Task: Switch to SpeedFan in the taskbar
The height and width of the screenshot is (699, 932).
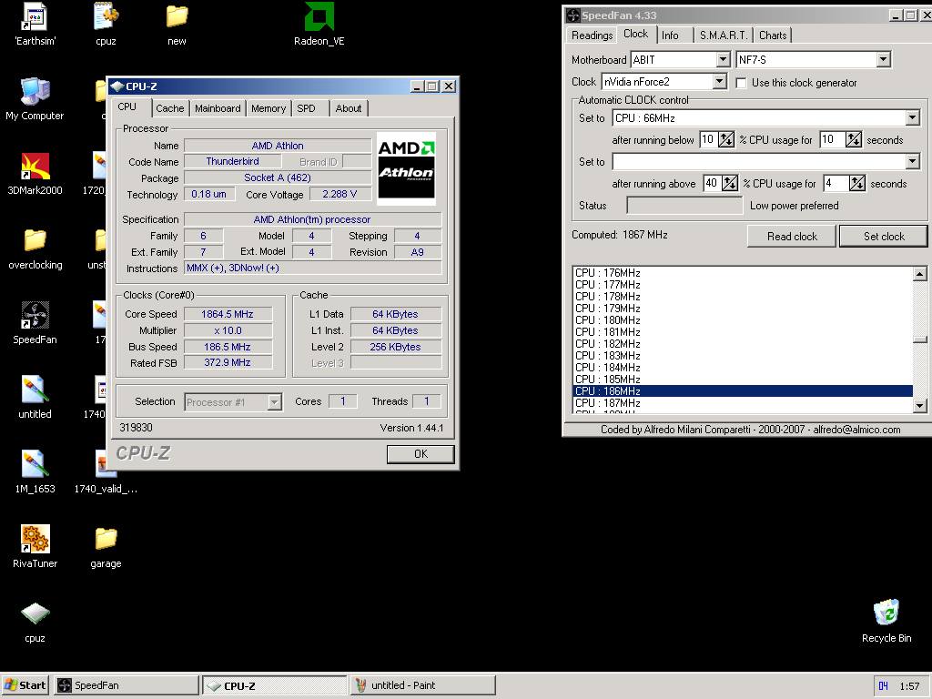Action: tap(127, 685)
